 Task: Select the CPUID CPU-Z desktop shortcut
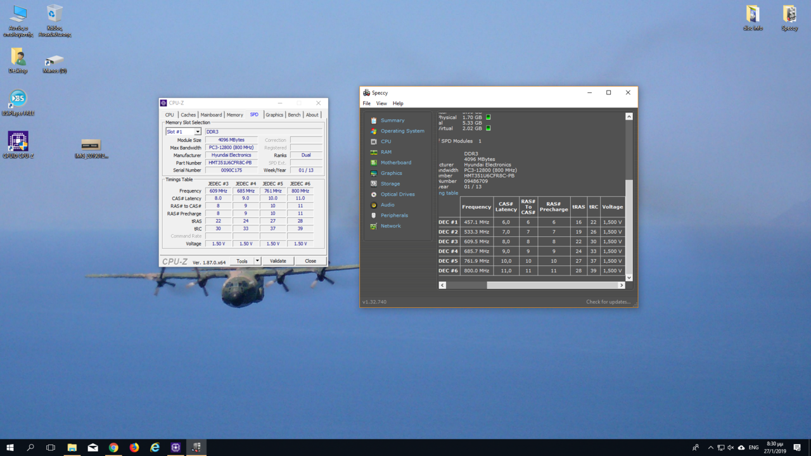[18, 144]
